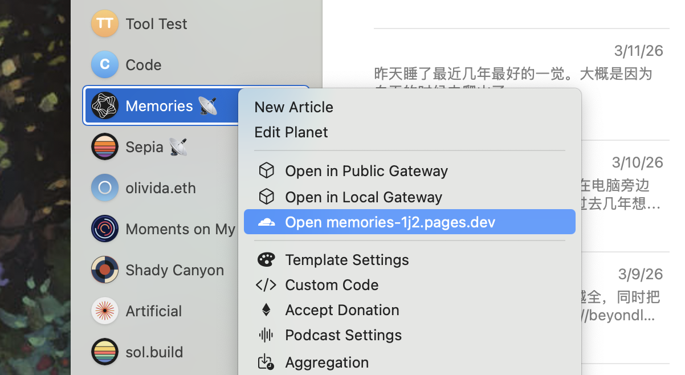The width and height of the screenshot is (685, 375).
Task: Click the Tool Test avatar icon
Action: [x=105, y=23]
